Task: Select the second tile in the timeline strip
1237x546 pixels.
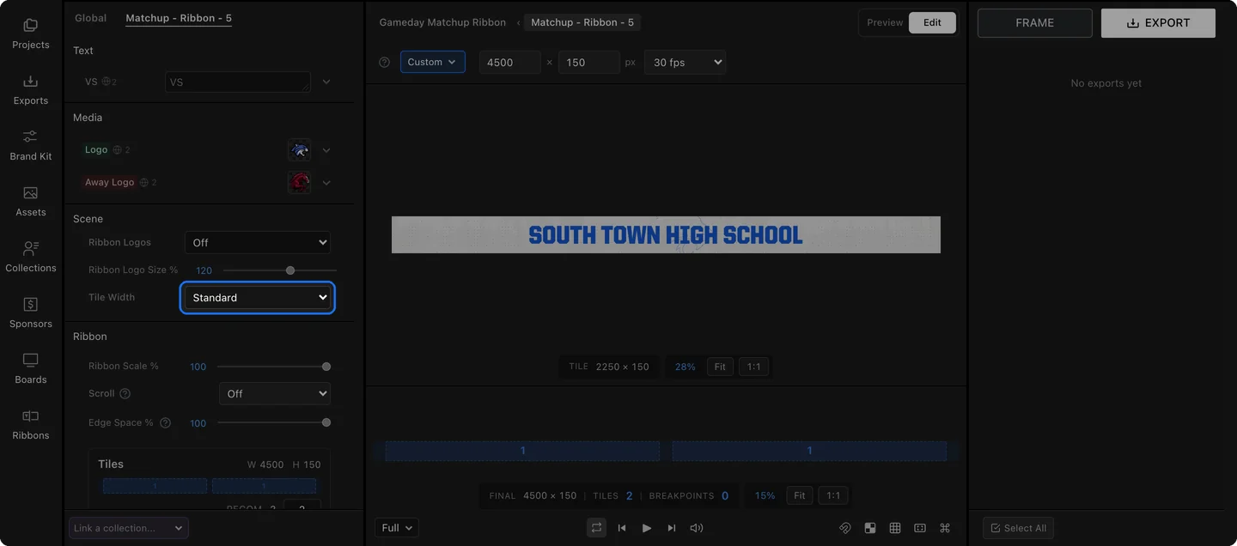Action: coord(809,451)
